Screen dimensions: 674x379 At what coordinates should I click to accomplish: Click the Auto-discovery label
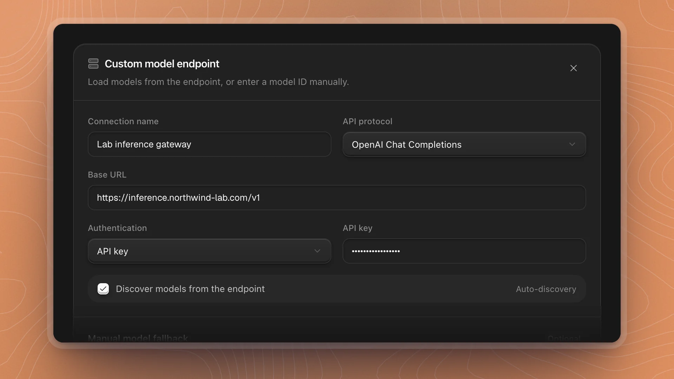[546, 289]
